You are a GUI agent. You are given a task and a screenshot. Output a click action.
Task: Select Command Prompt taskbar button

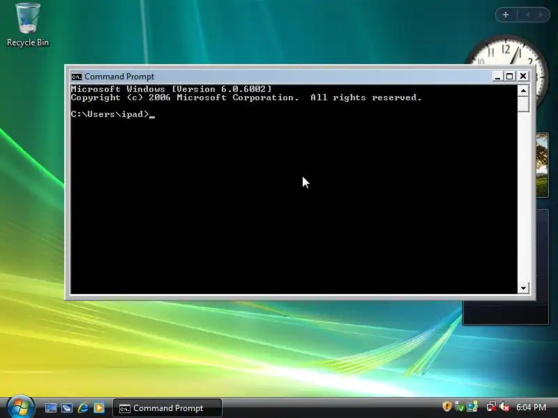(x=167, y=408)
